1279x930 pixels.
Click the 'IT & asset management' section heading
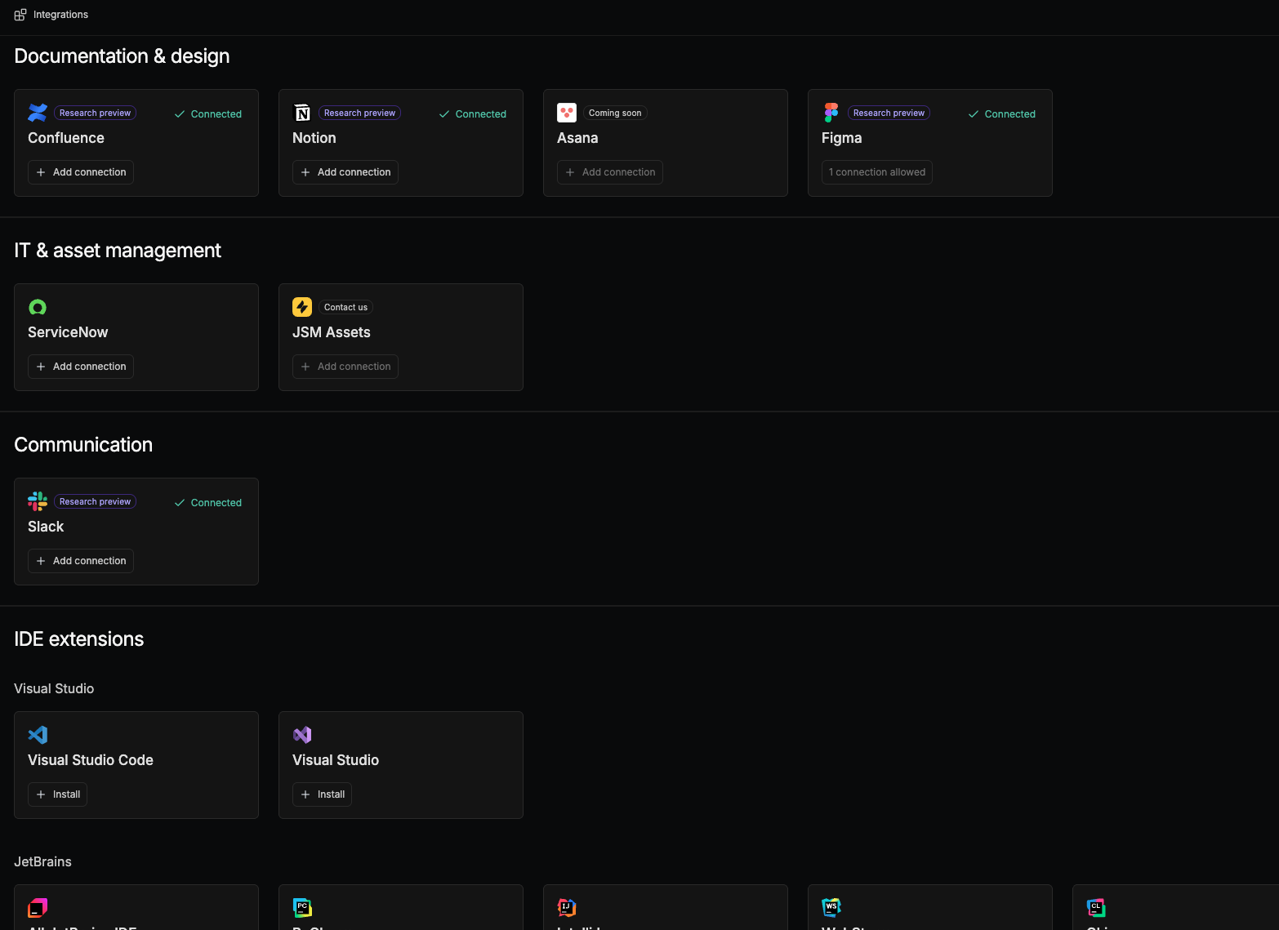pos(118,251)
